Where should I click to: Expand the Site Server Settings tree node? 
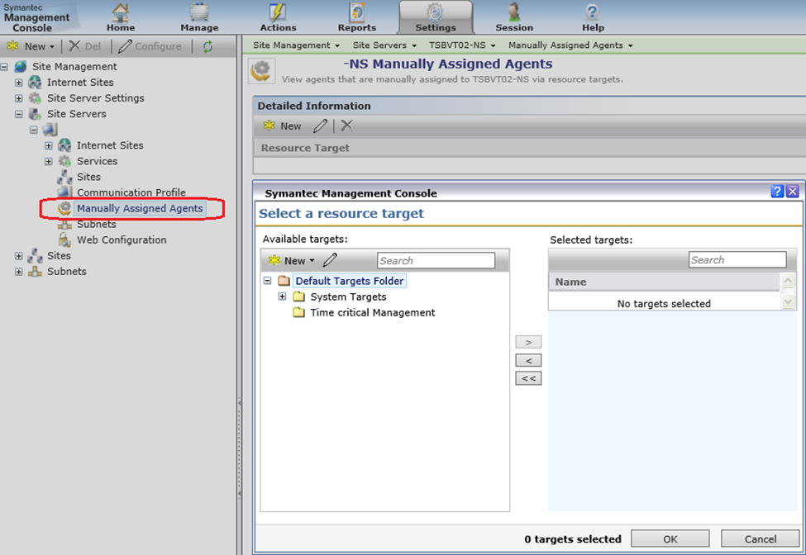[x=19, y=98]
